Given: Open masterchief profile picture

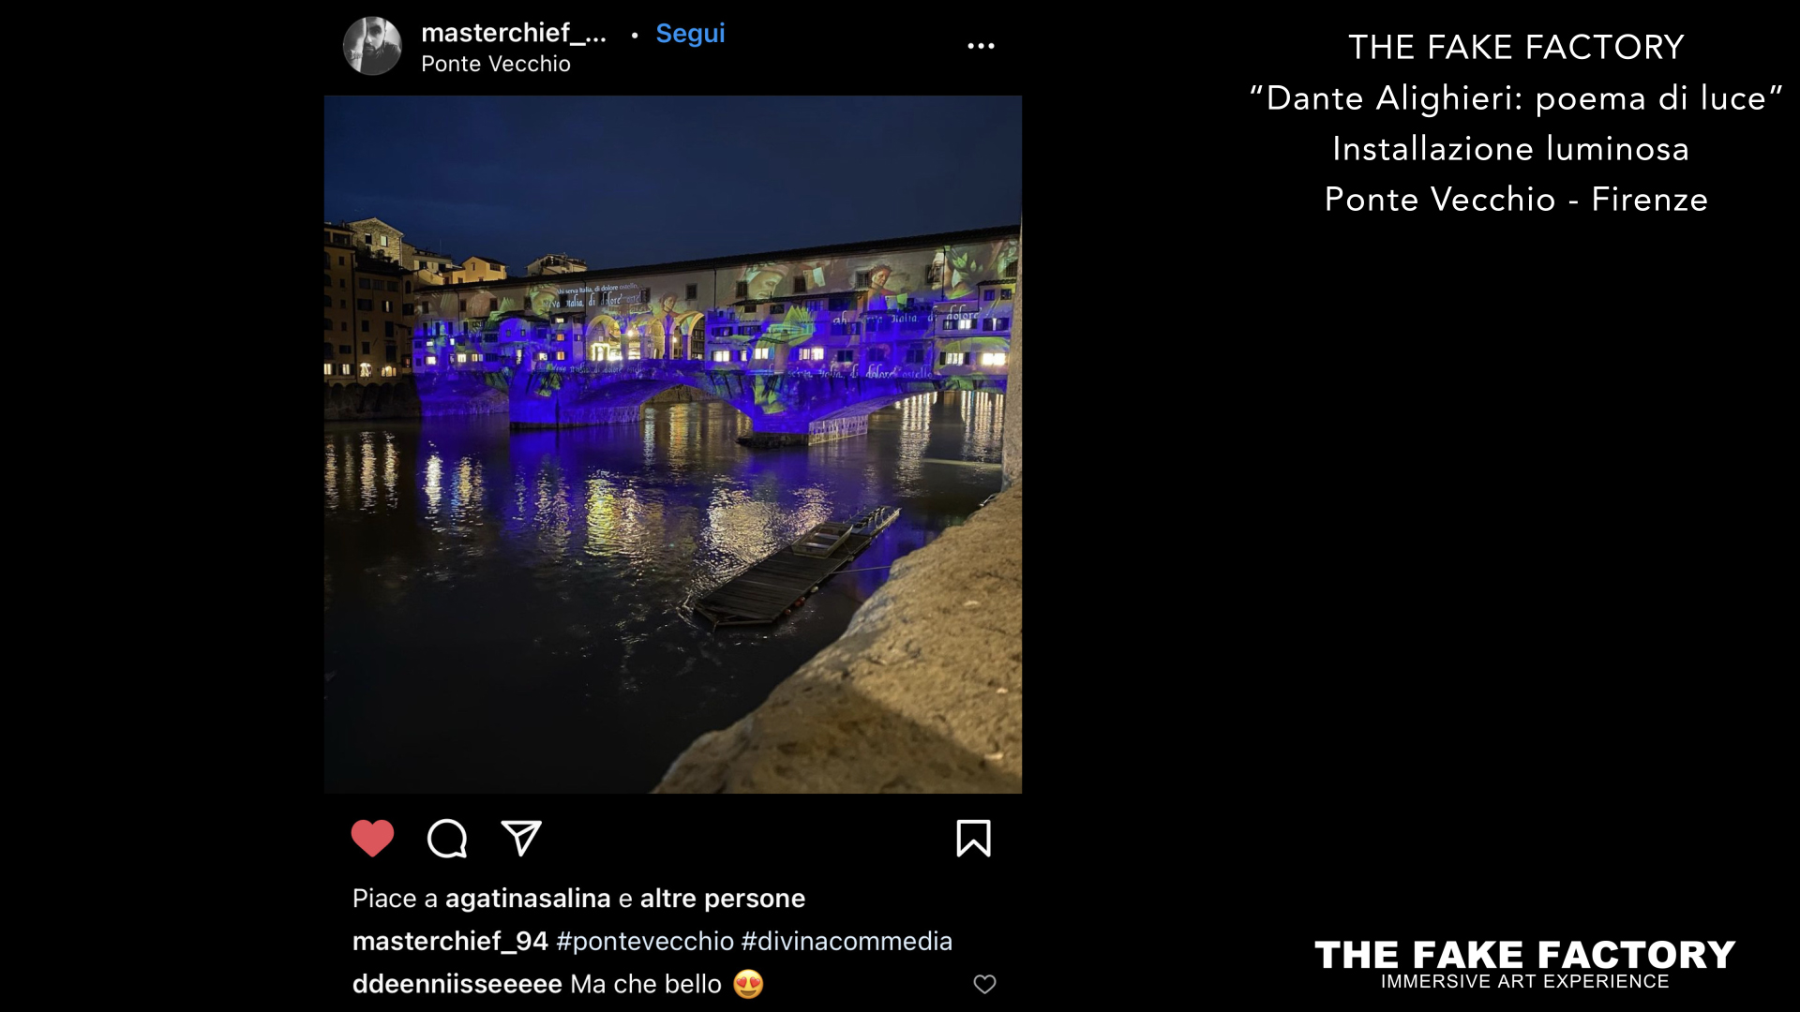Looking at the screenshot, I should coord(372,46).
